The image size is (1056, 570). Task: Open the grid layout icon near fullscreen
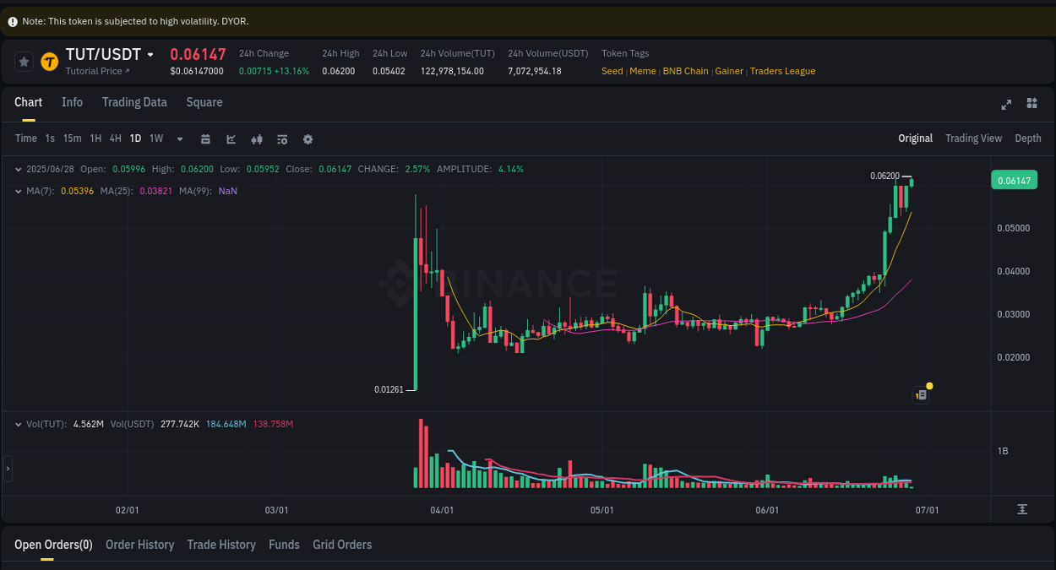click(x=1032, y=103)
